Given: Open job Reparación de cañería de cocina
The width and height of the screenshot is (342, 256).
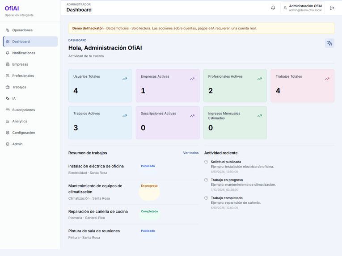Looking at the screenshot, I should tap(98, 211).
